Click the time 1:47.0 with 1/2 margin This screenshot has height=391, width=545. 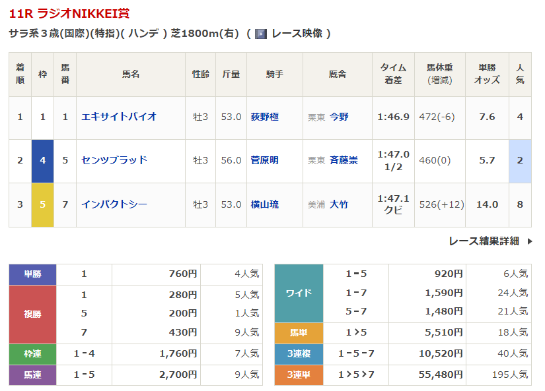393,160
